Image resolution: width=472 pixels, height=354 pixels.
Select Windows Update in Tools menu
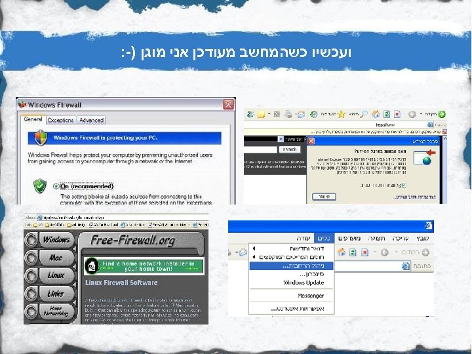[291, 283]
